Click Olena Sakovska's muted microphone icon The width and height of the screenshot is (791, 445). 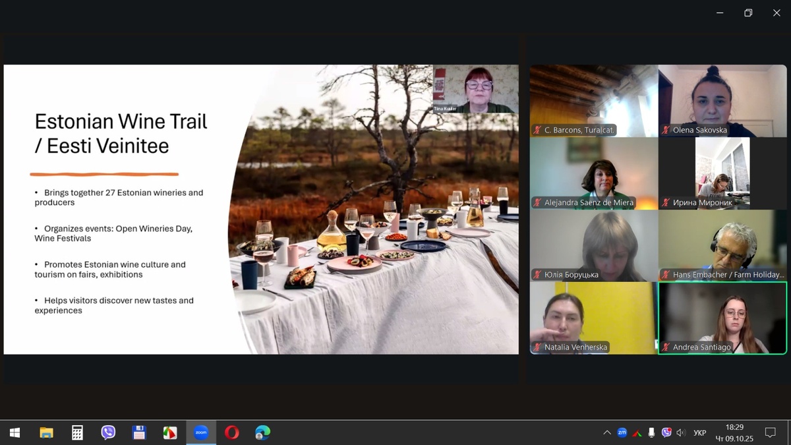tap(666, 130)
